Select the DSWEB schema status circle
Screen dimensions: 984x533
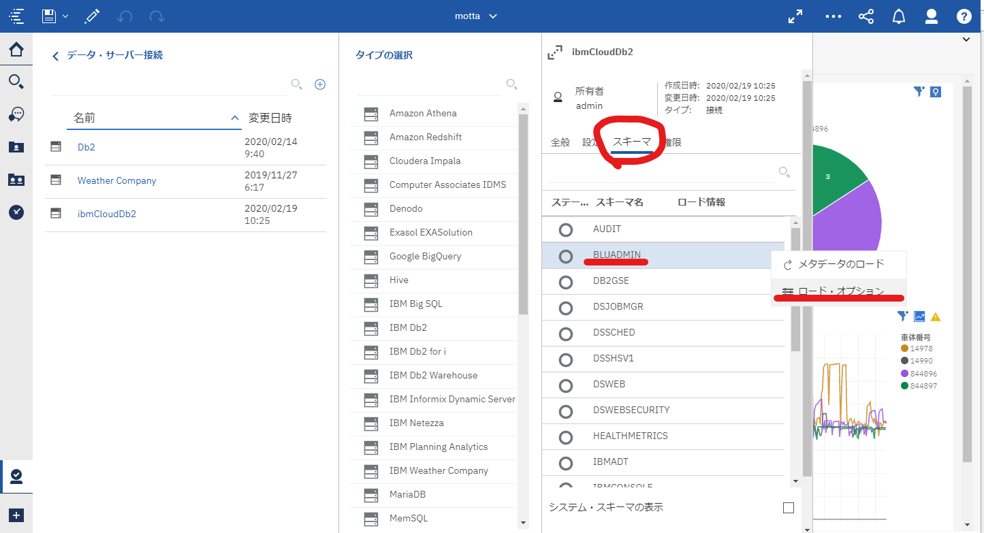click(x=565, y=385)
